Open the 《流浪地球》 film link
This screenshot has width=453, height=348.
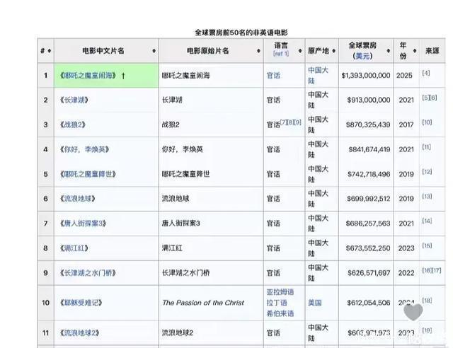[77, 199]
